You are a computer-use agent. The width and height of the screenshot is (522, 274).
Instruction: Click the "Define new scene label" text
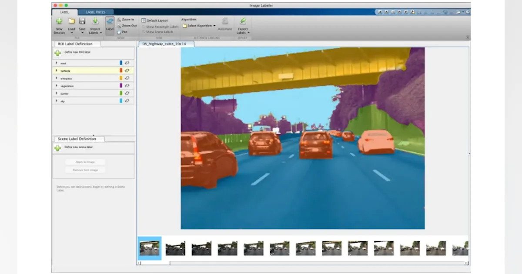pos(78,147)
